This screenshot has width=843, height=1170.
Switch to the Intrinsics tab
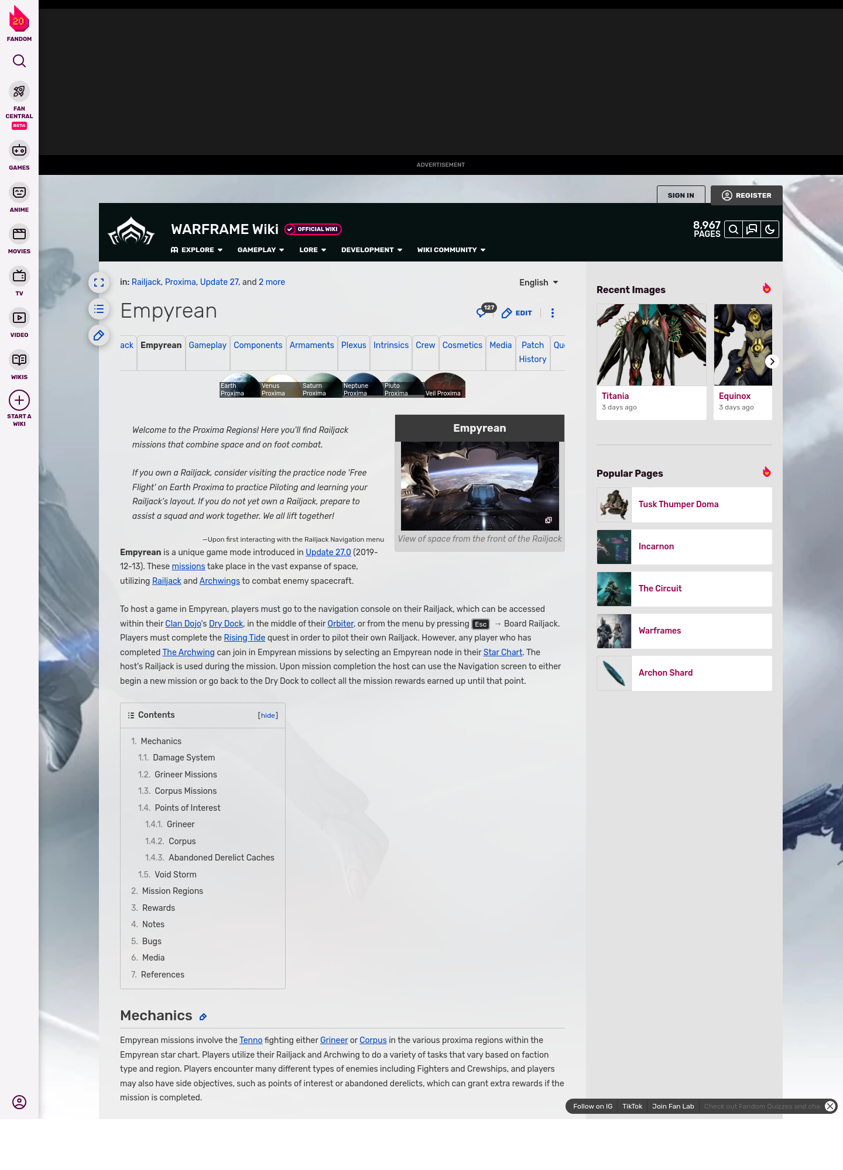click(x=391, y=345)
